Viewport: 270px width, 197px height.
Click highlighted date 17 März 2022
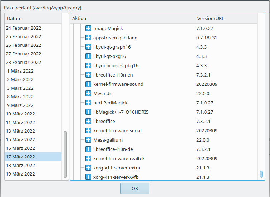[33, 157]
